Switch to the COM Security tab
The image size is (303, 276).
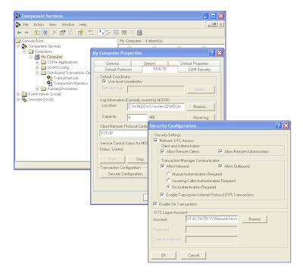tap(199, 70)
